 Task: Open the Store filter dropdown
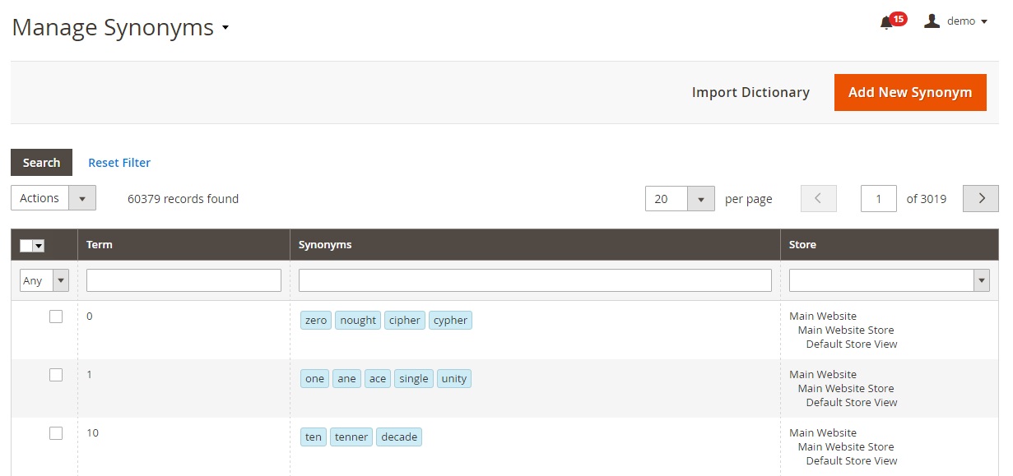[x=889, y=280]
